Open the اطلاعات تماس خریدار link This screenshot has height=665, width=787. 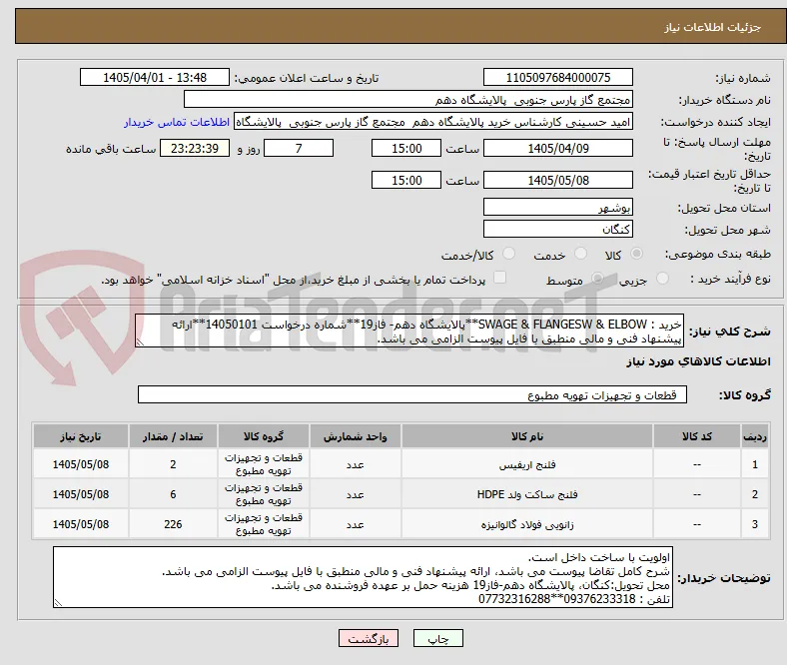[x=177, y=122]
